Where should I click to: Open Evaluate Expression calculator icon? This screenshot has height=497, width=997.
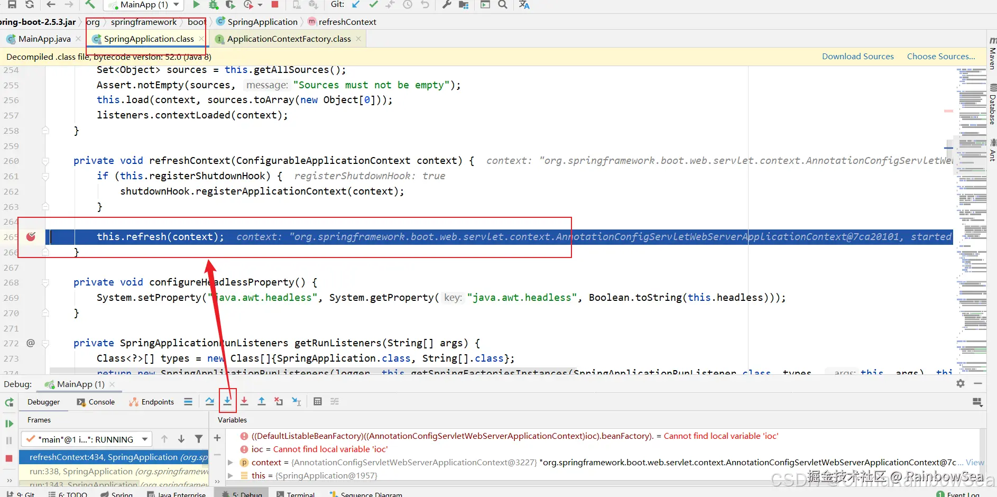[318, 402]
